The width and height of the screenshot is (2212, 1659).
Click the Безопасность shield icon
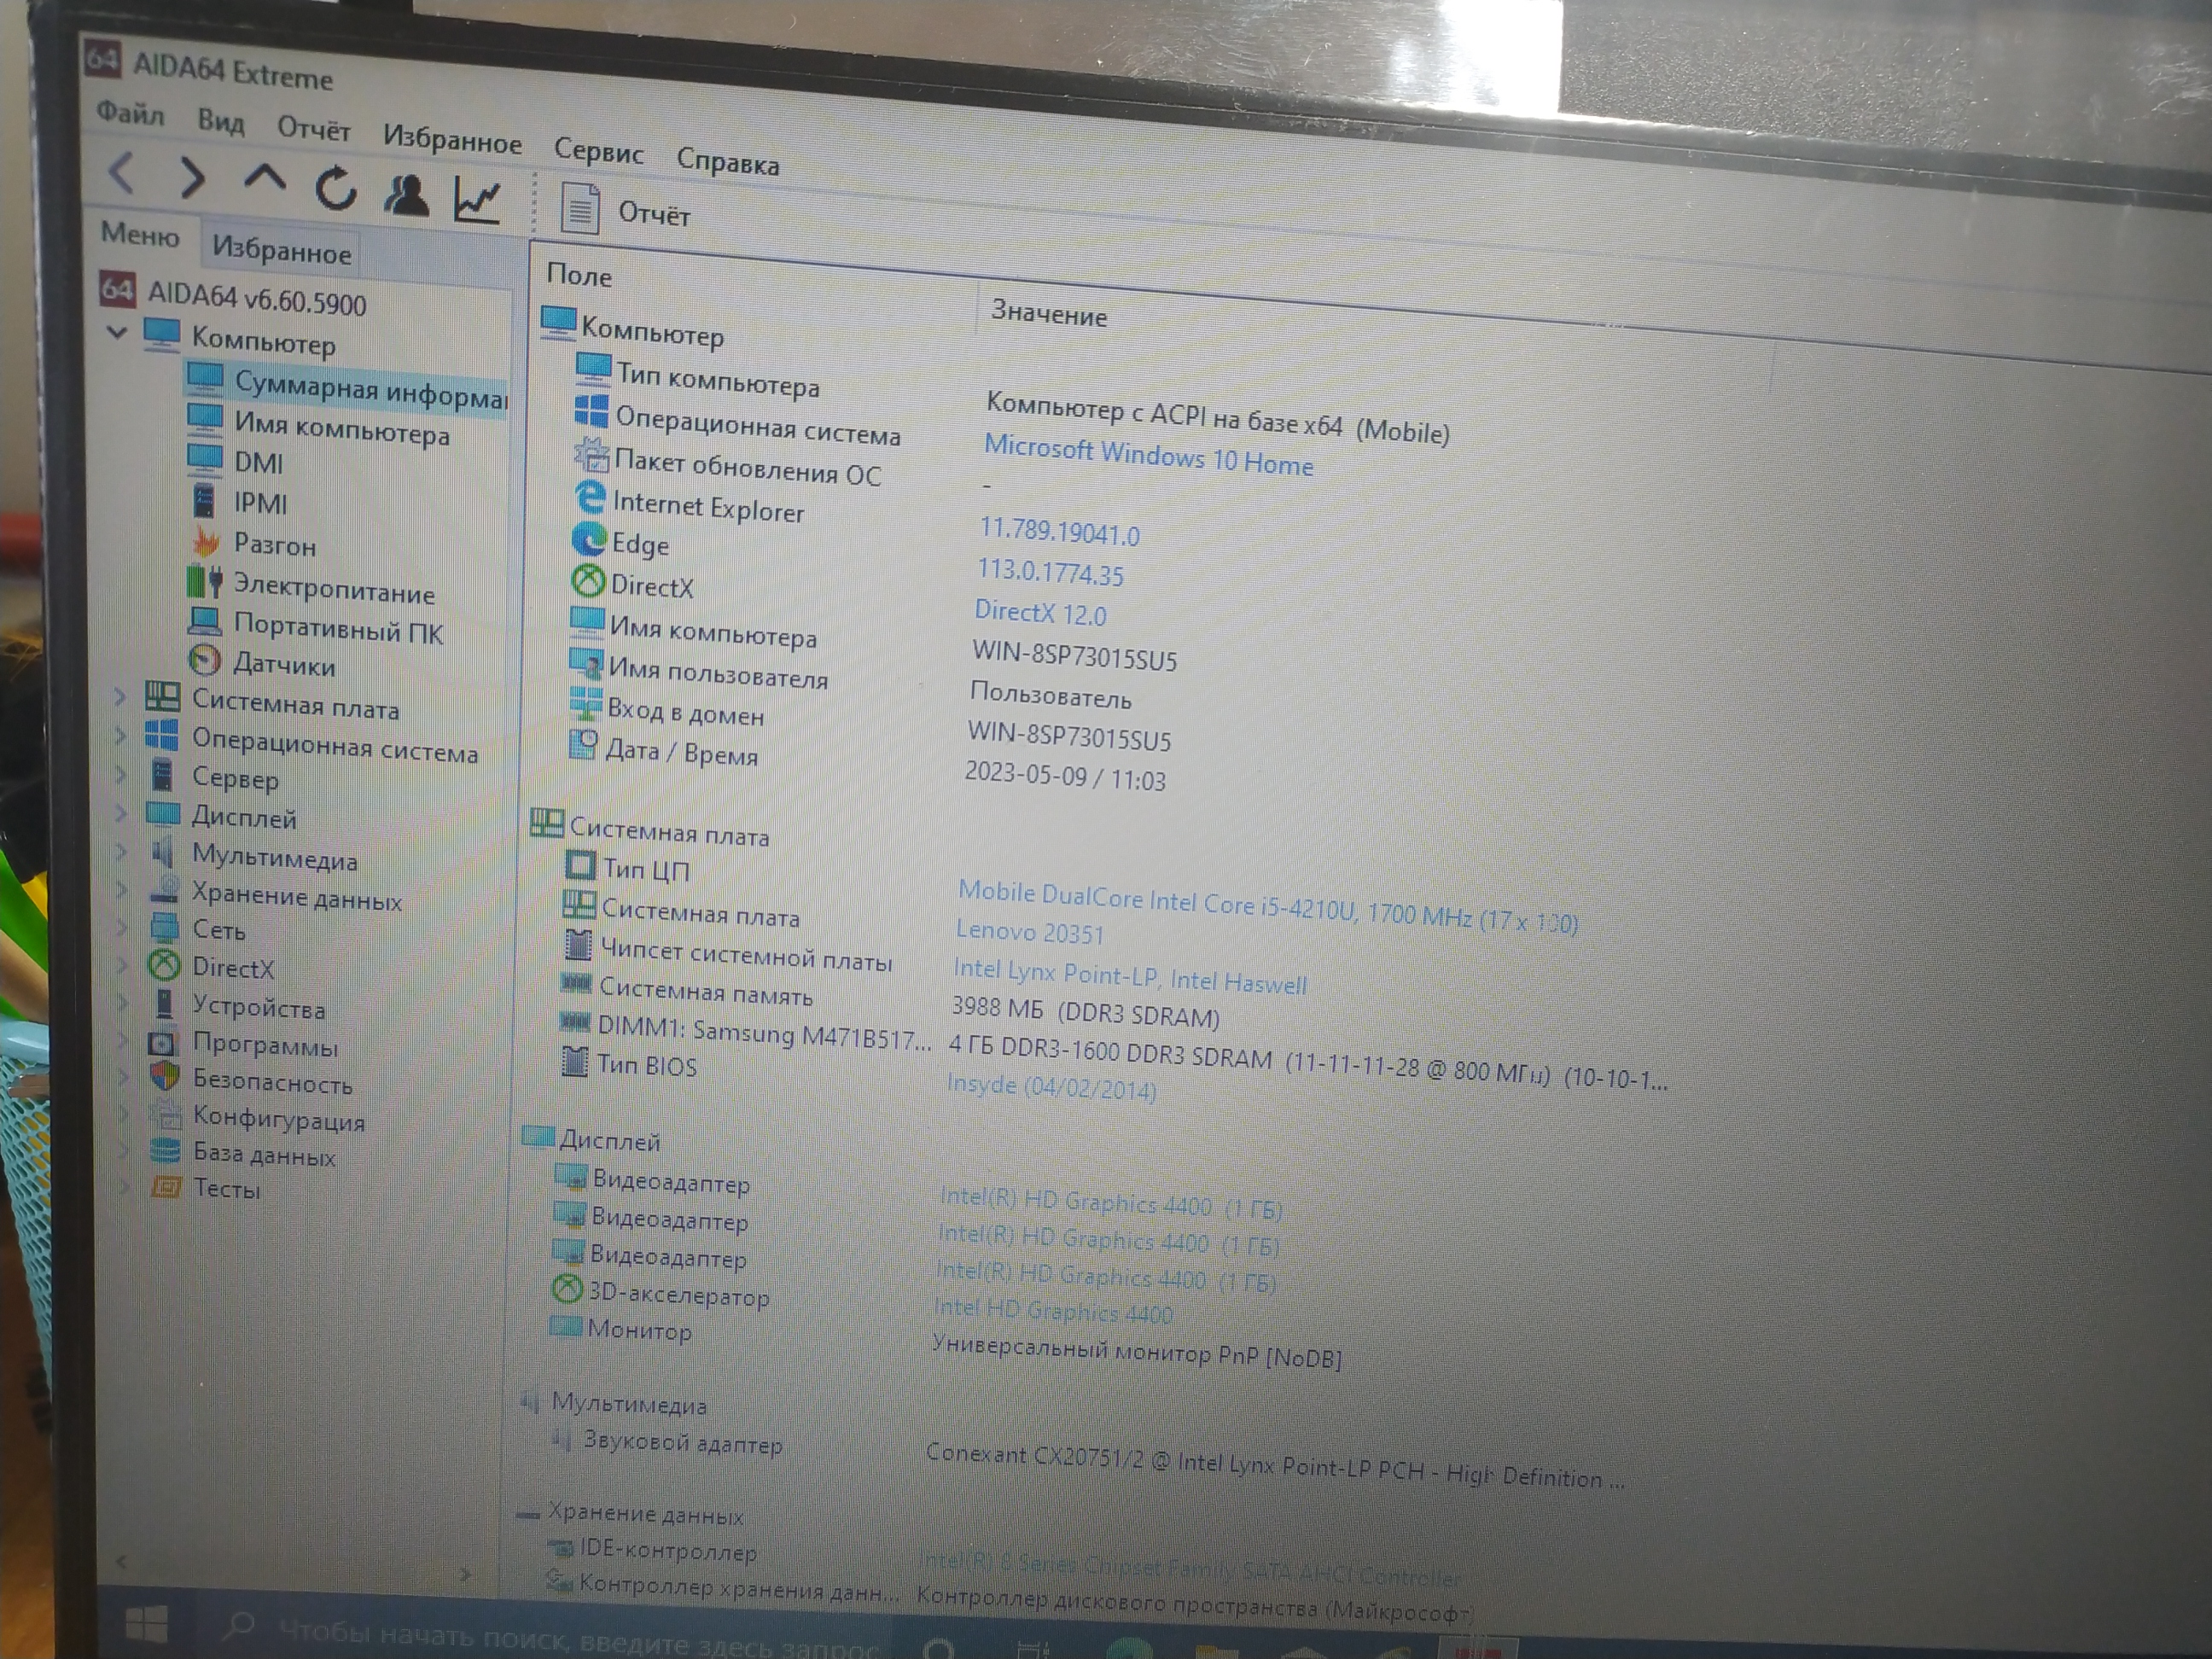click(x=164, y=1077)
